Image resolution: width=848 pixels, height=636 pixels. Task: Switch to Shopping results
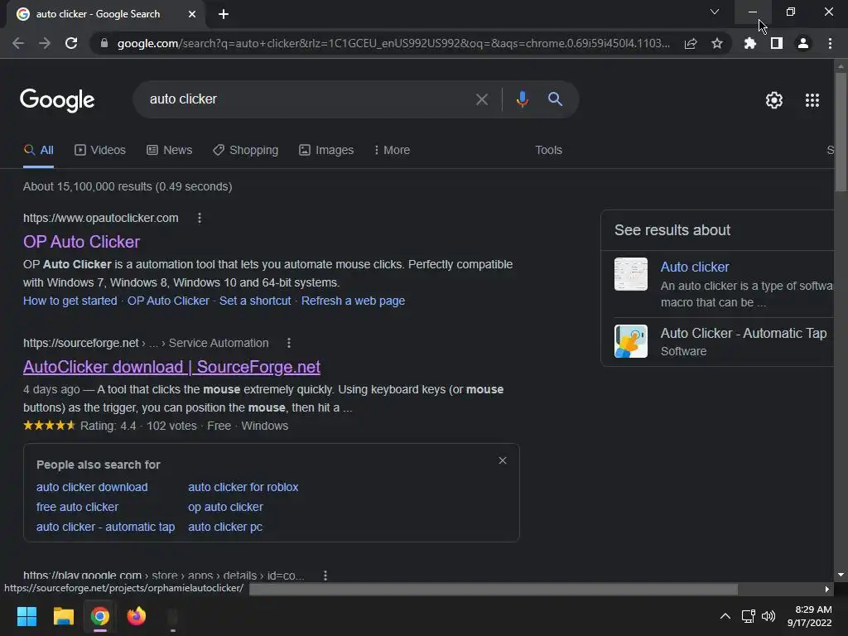(245, 151)
